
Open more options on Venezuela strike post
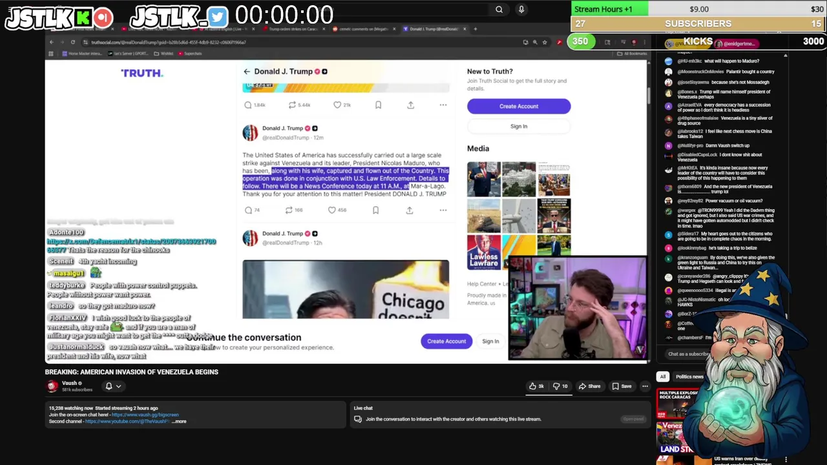443,210
